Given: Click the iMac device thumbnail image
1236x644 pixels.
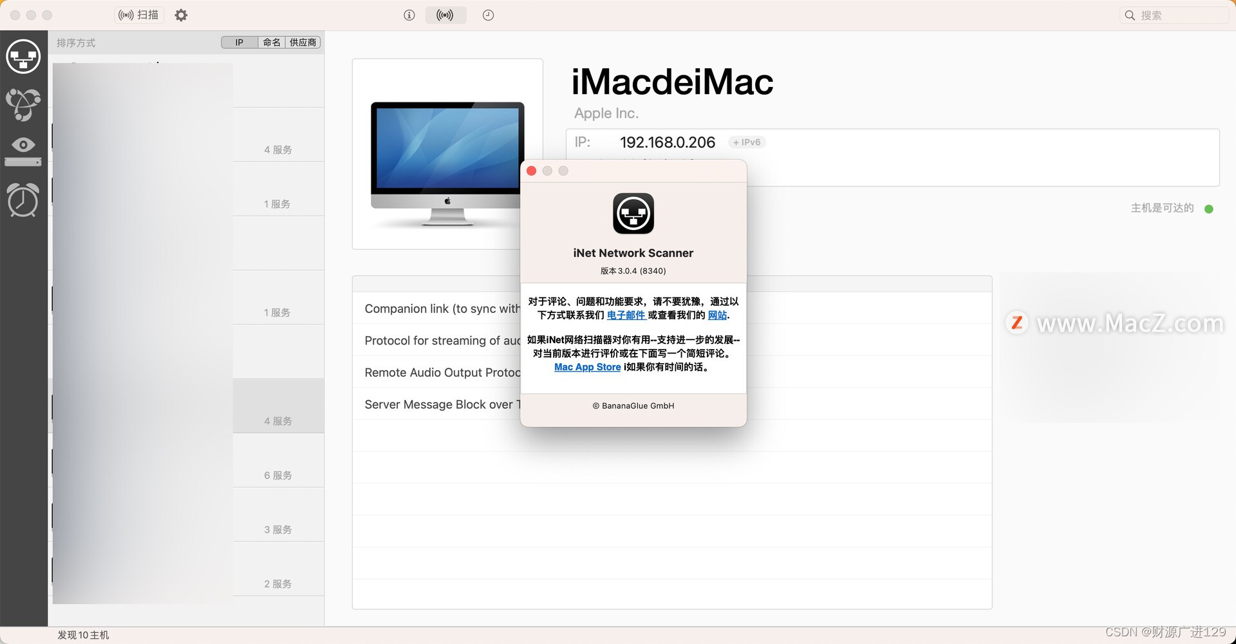Looking at the screenshot, I should tap(447, 155).
